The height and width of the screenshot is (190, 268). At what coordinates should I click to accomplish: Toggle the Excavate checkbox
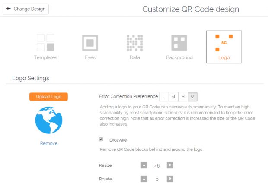(101, 139)
